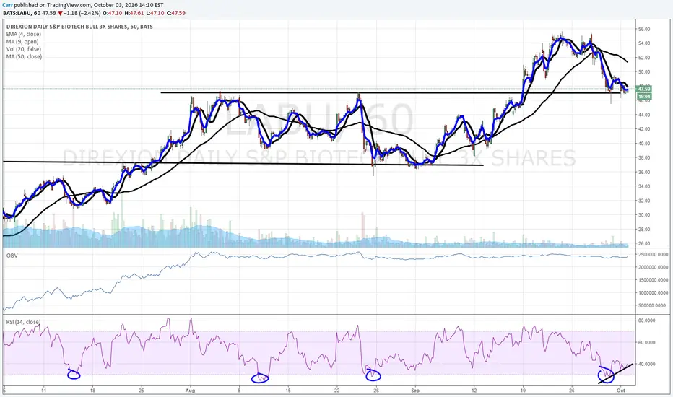The image size is (673, 397).
Task: Select the OBV pane label
Action: point(12,256)
